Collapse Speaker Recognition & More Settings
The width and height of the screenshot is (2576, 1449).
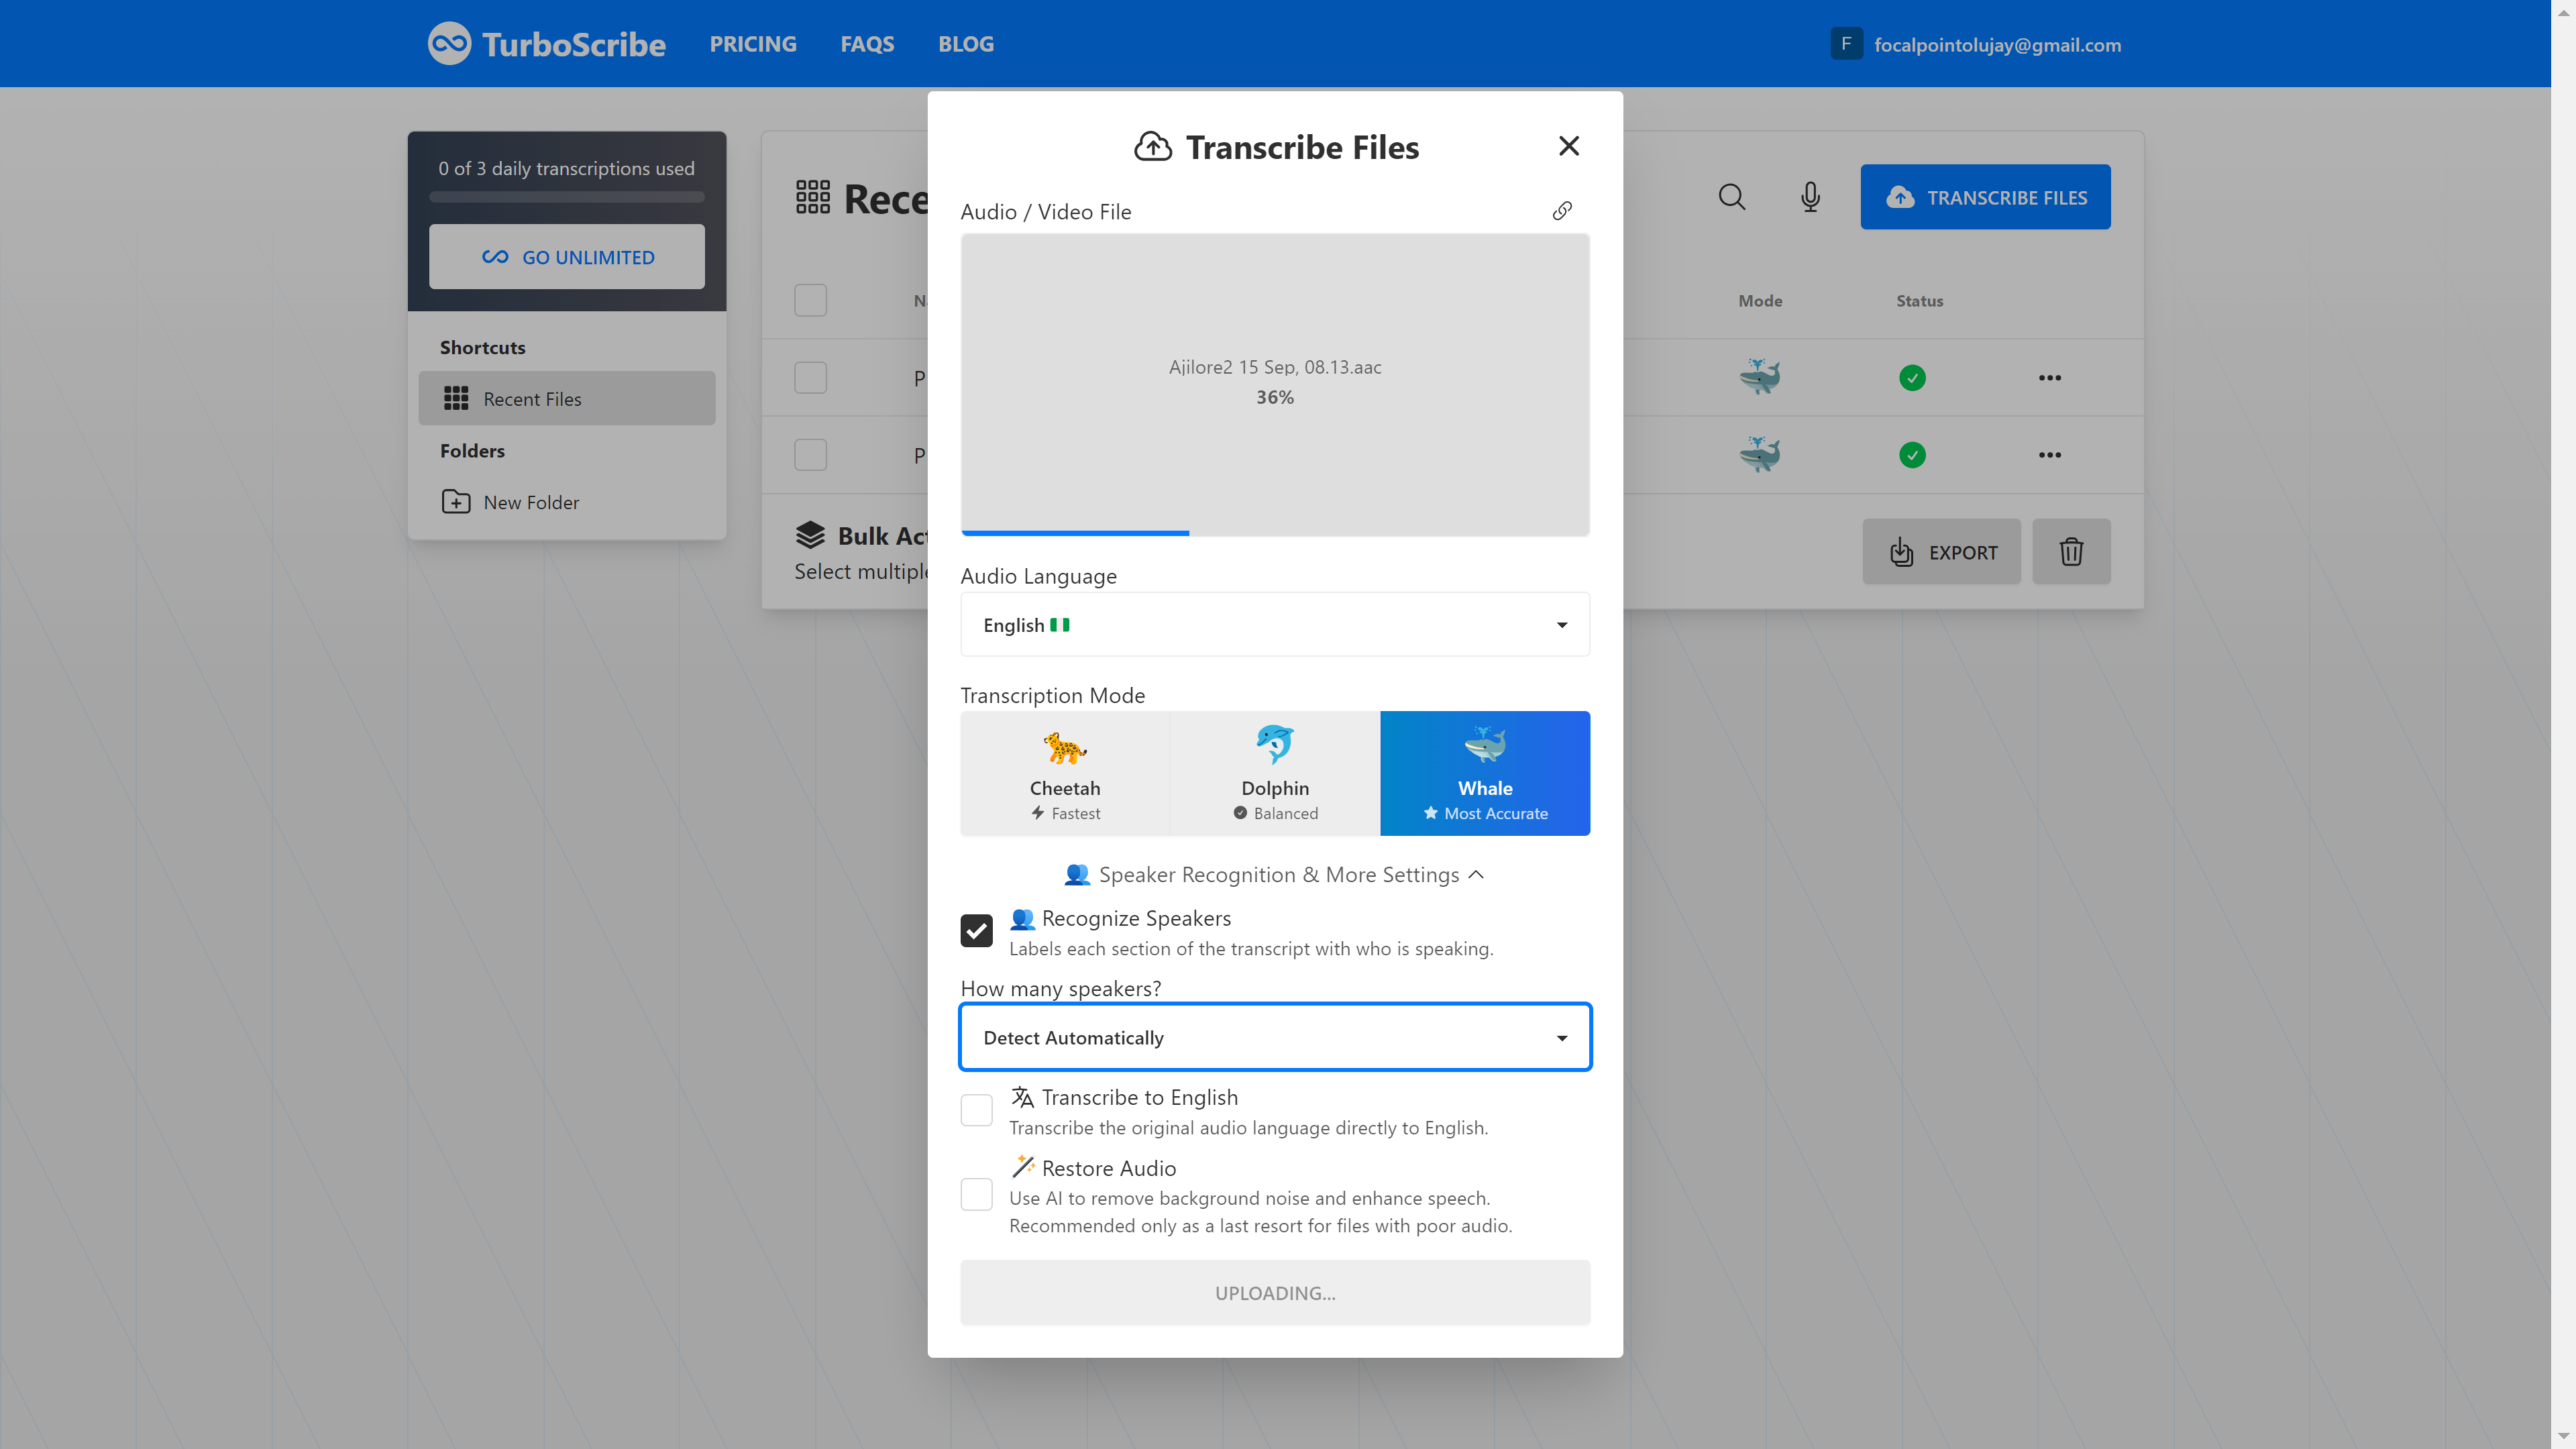tap(1275, 875)
